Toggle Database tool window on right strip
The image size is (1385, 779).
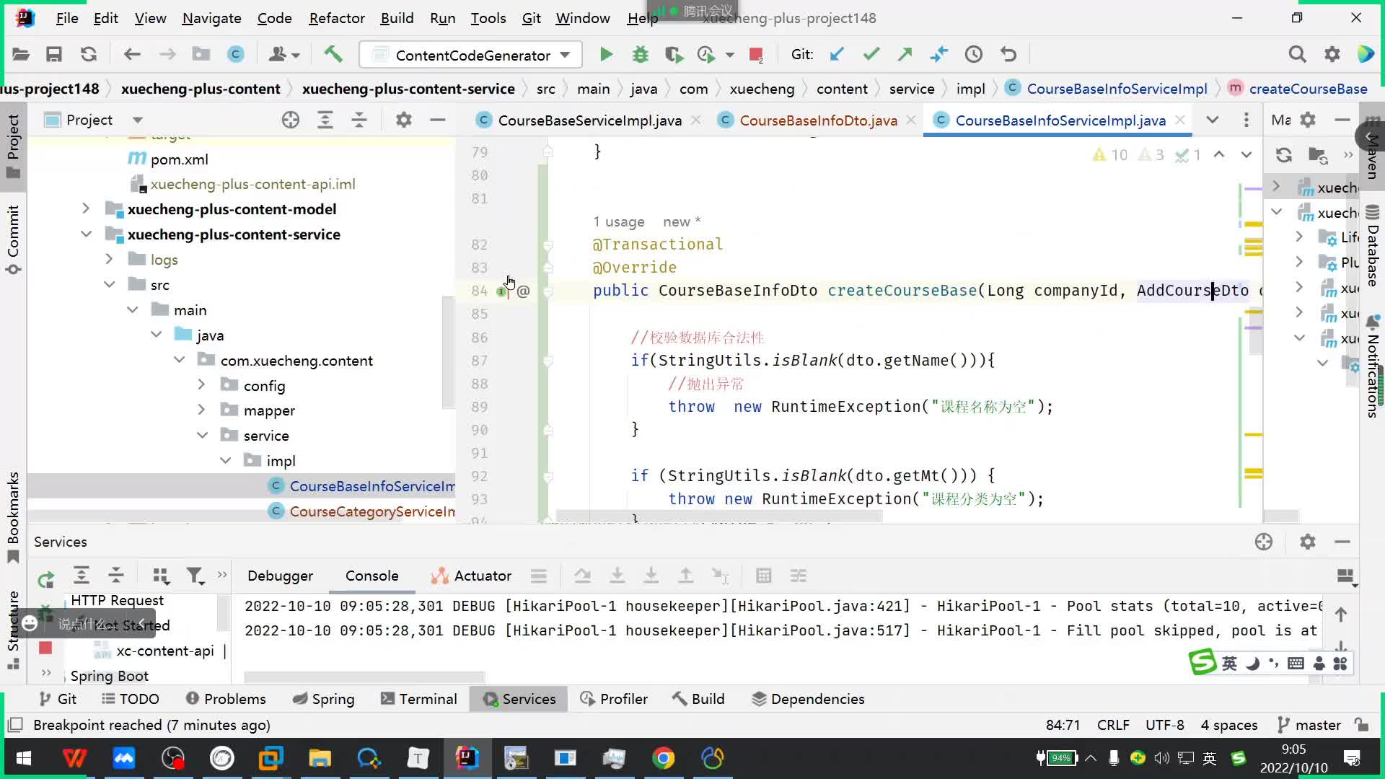pos(1373,245)
